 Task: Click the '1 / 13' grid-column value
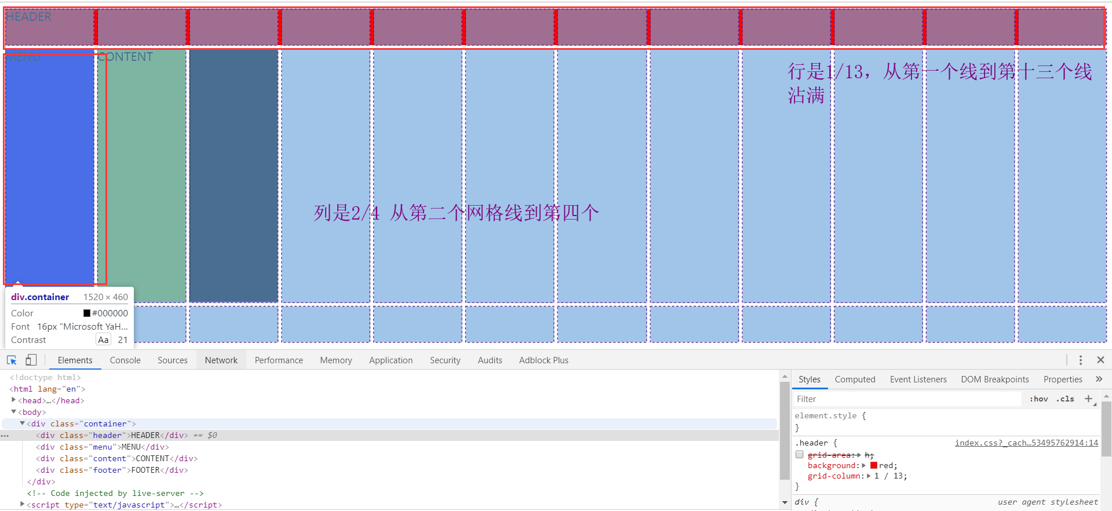click(888, 476)
